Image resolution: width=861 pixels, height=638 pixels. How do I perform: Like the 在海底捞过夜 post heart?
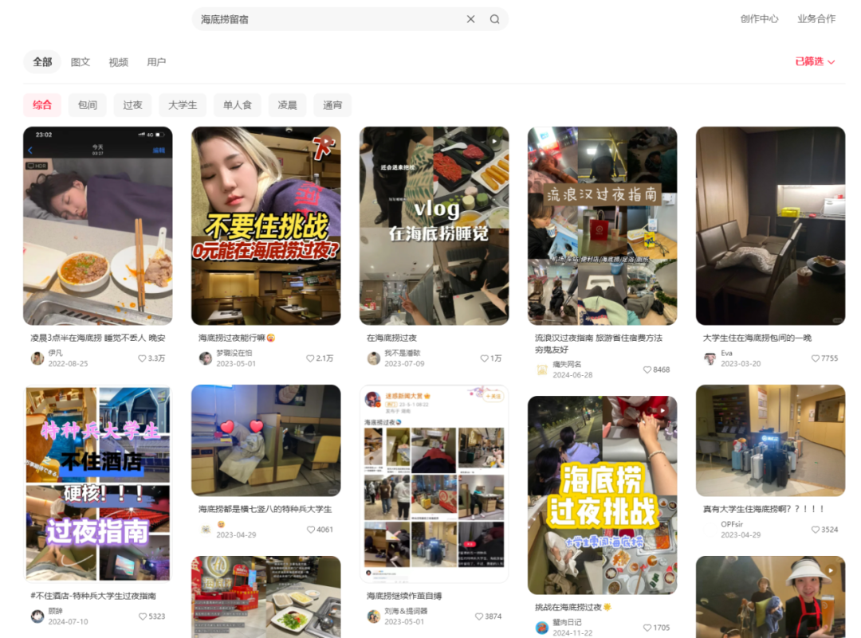[485, 358]
